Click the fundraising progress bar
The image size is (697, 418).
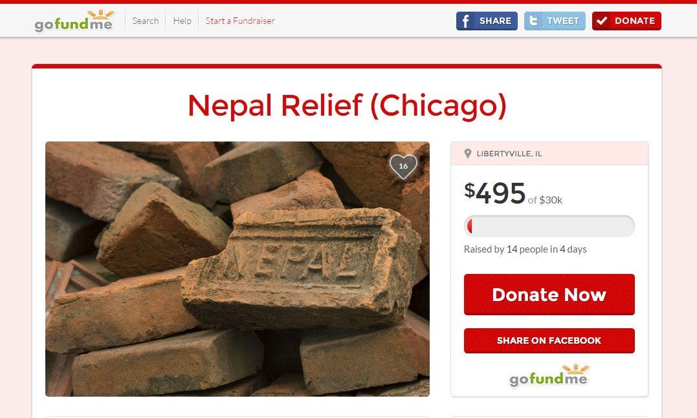[x=549, y=226]
